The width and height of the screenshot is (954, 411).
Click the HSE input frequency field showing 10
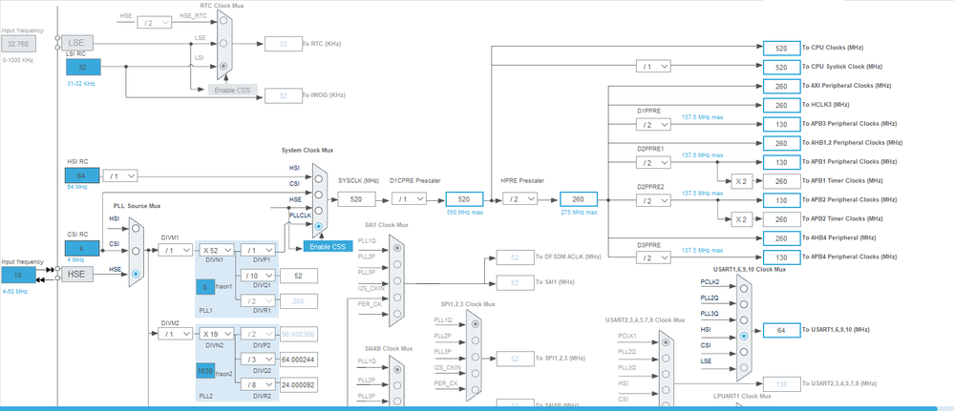pyautogui.click(x=19, y=275)
